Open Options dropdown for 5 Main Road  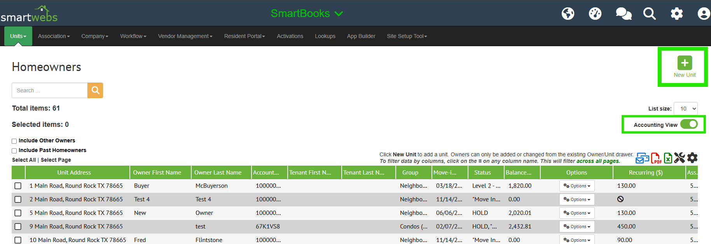[x=577, y=213]
